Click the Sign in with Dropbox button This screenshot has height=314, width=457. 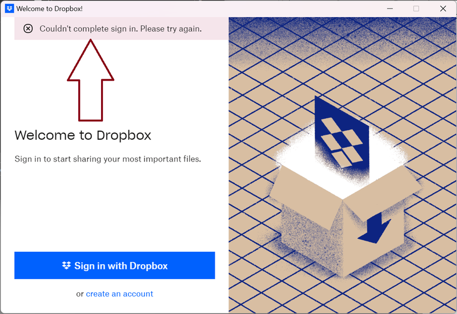pos(115,265)
